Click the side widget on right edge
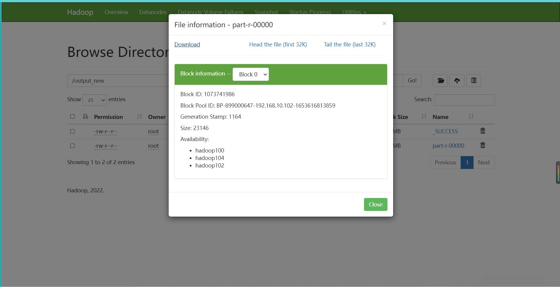Viewport: 560px width, 287px height. tap(558, 173)
